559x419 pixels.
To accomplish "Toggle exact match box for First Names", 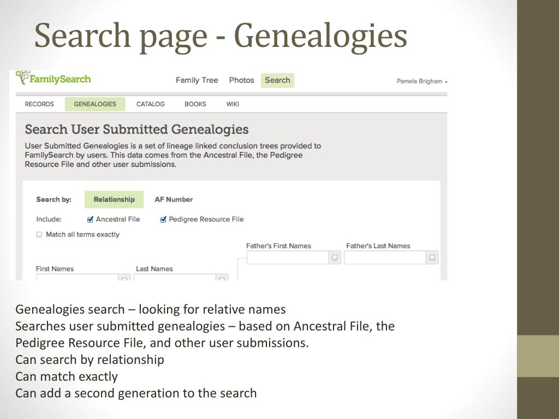I will pos(124,278).
